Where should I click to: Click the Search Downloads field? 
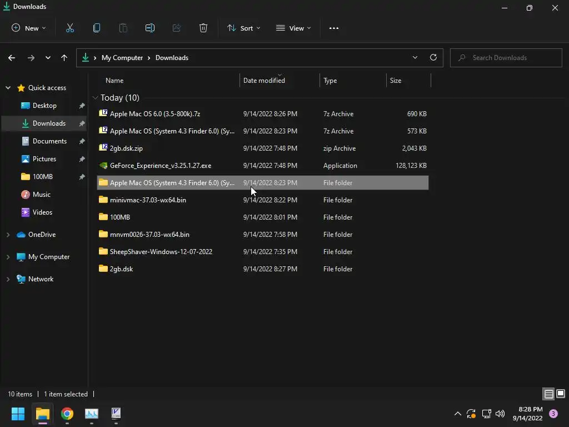click(x=506, y=58)
